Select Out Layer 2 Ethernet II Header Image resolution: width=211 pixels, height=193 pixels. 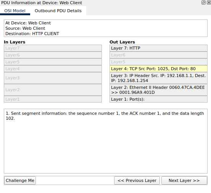click(x=158, y=90)
